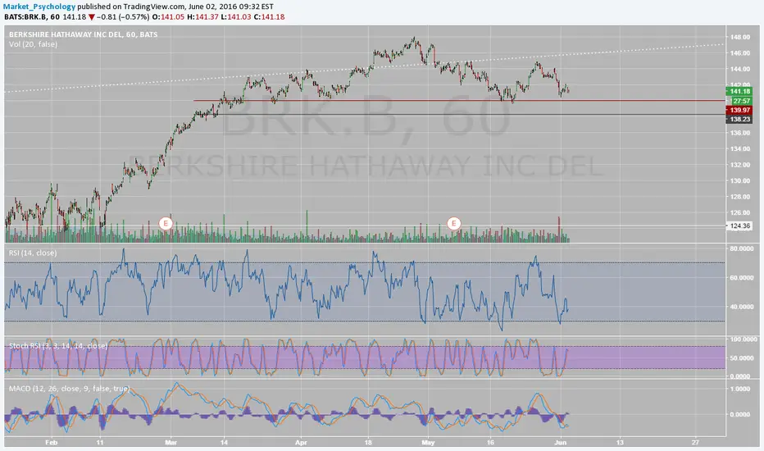Click the −0.81 (−0.57%) change text

pyautogui.click(x=123, y=17)
